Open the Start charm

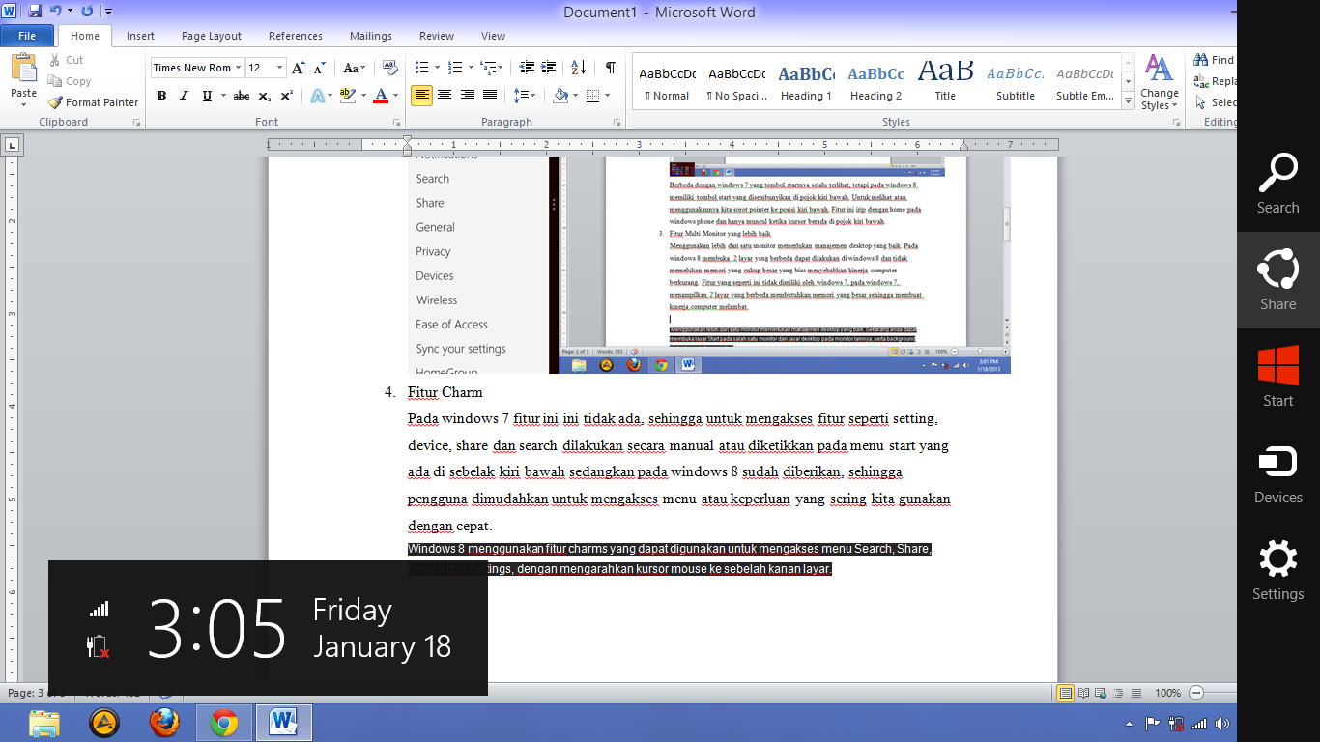1277,377
